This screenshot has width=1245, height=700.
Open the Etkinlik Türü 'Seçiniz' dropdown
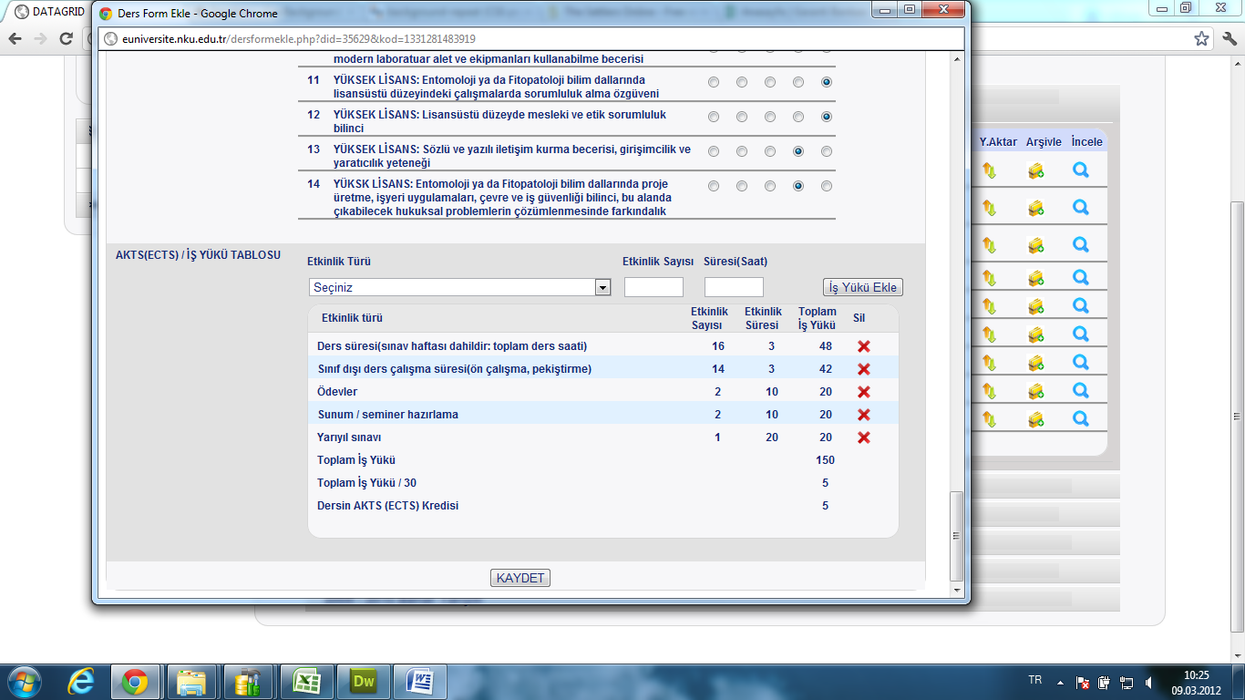click(x=459, y=287)
